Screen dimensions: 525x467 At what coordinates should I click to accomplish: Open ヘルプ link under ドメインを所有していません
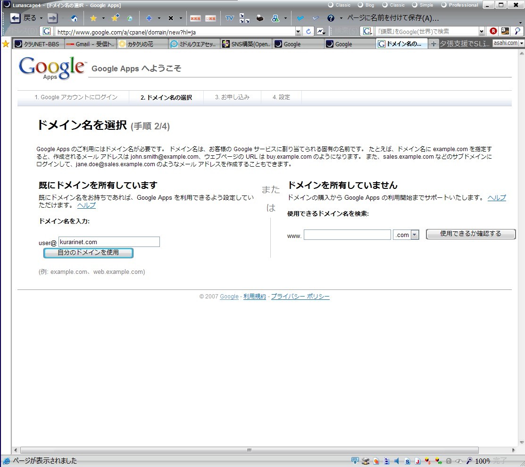pos(497,197)
